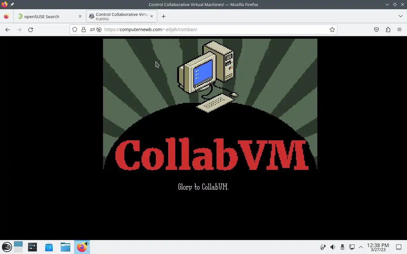The height and width of the screenshot is (254, 407).
Task: Open the Extensions puzzle-piece menu
Action: [388, 30]
